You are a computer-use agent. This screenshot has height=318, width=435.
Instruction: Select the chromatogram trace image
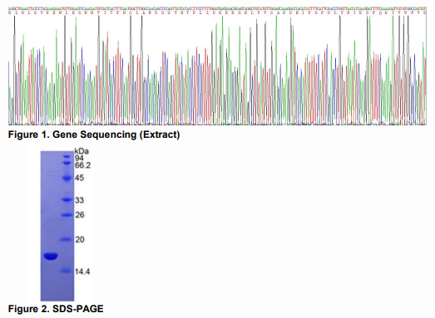217,66
